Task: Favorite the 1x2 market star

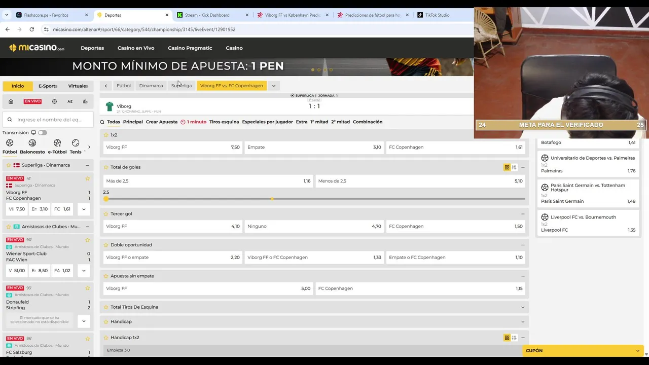Action: tap(106, 135)
